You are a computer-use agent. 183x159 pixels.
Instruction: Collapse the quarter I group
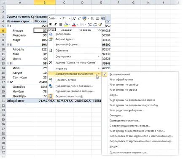click(8, 26)
